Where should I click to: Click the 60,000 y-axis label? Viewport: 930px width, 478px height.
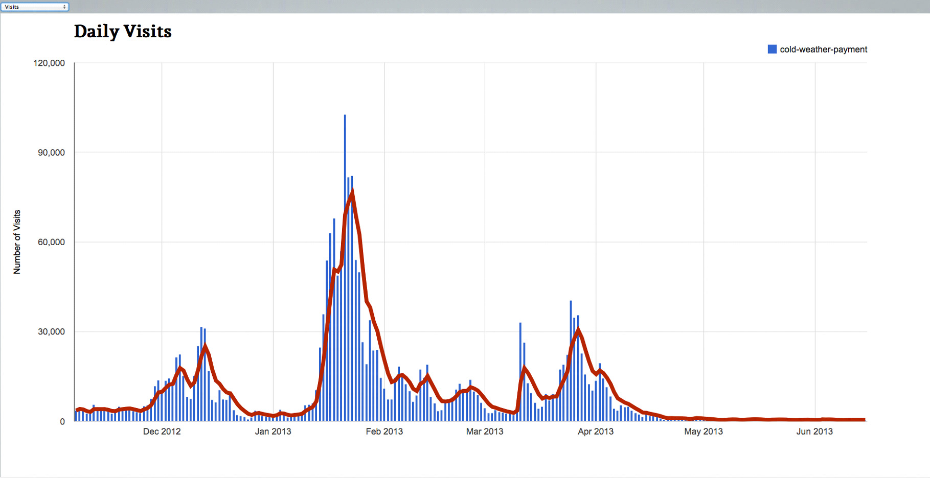coord(51,242)
